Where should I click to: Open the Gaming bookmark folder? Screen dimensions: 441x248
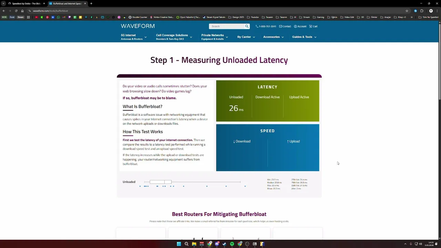pyautogui.click(x=318, y=17)
